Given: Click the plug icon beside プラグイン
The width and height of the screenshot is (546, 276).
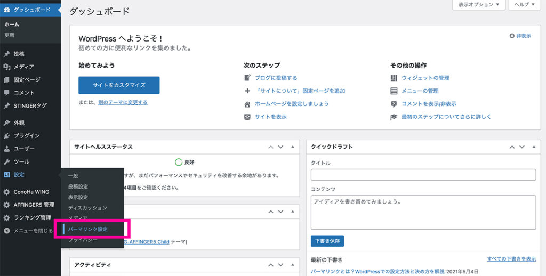Looking at the screenshot, I should pyautogui.click(x=6, y=136).
